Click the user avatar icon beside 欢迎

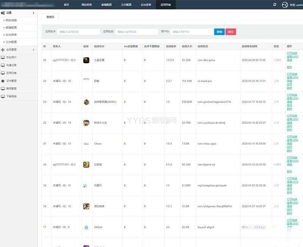285,5
